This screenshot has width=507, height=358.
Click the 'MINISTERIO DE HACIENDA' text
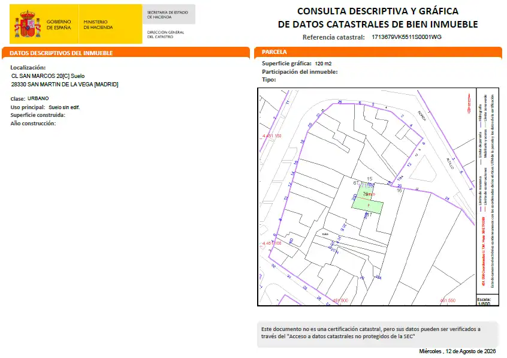pos(98,25)
